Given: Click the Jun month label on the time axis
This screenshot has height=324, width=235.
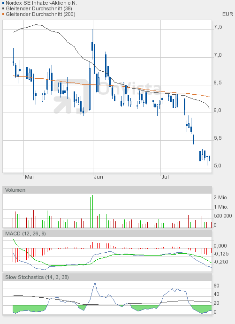Looking at the screenshot, I should click(x=99, y=177).
